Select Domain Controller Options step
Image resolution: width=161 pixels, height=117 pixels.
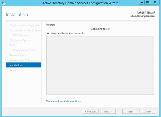tap(25, 30)
